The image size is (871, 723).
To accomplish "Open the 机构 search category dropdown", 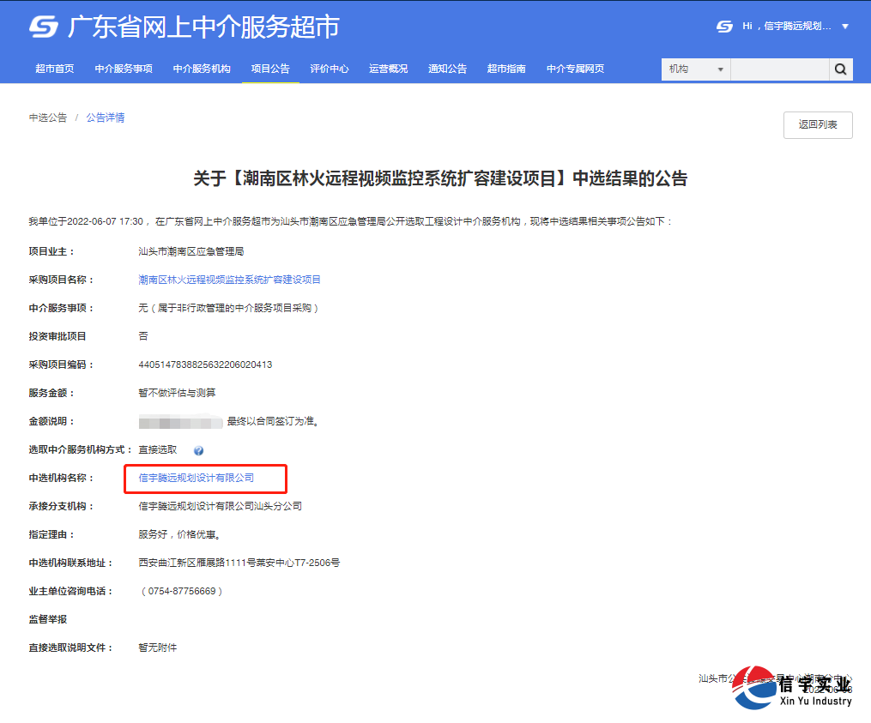I will 695,69.
